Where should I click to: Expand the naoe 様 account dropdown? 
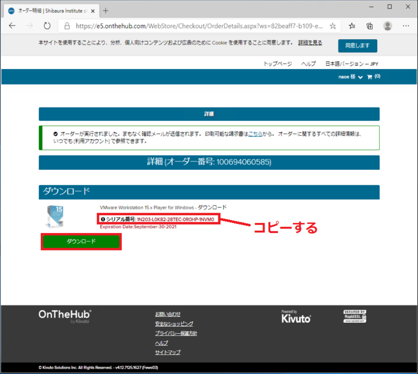350,77
